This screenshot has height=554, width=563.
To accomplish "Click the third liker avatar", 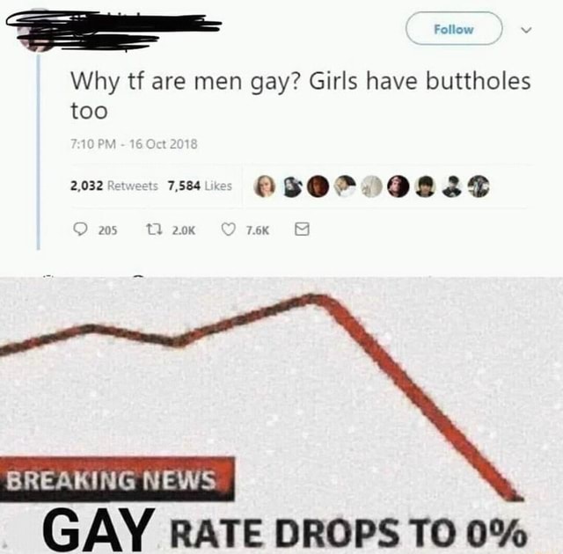I will (x=318, y=186).
